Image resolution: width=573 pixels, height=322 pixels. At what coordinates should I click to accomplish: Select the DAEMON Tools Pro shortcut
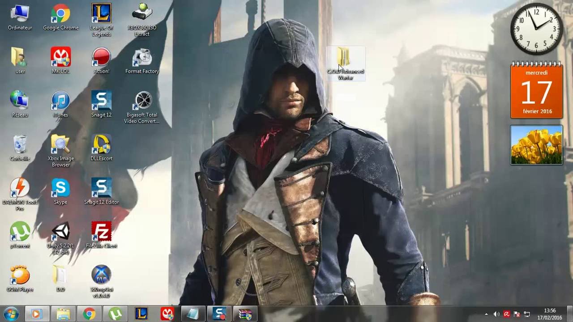20,195
